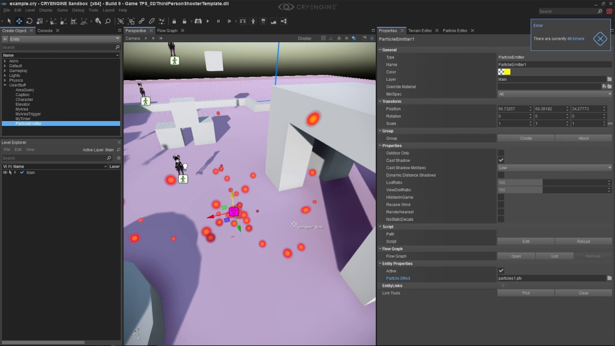Viewport: 615px width, 346px height.
Task: Click the magnifier icon in main toolbar
Action: pos(108,21)
